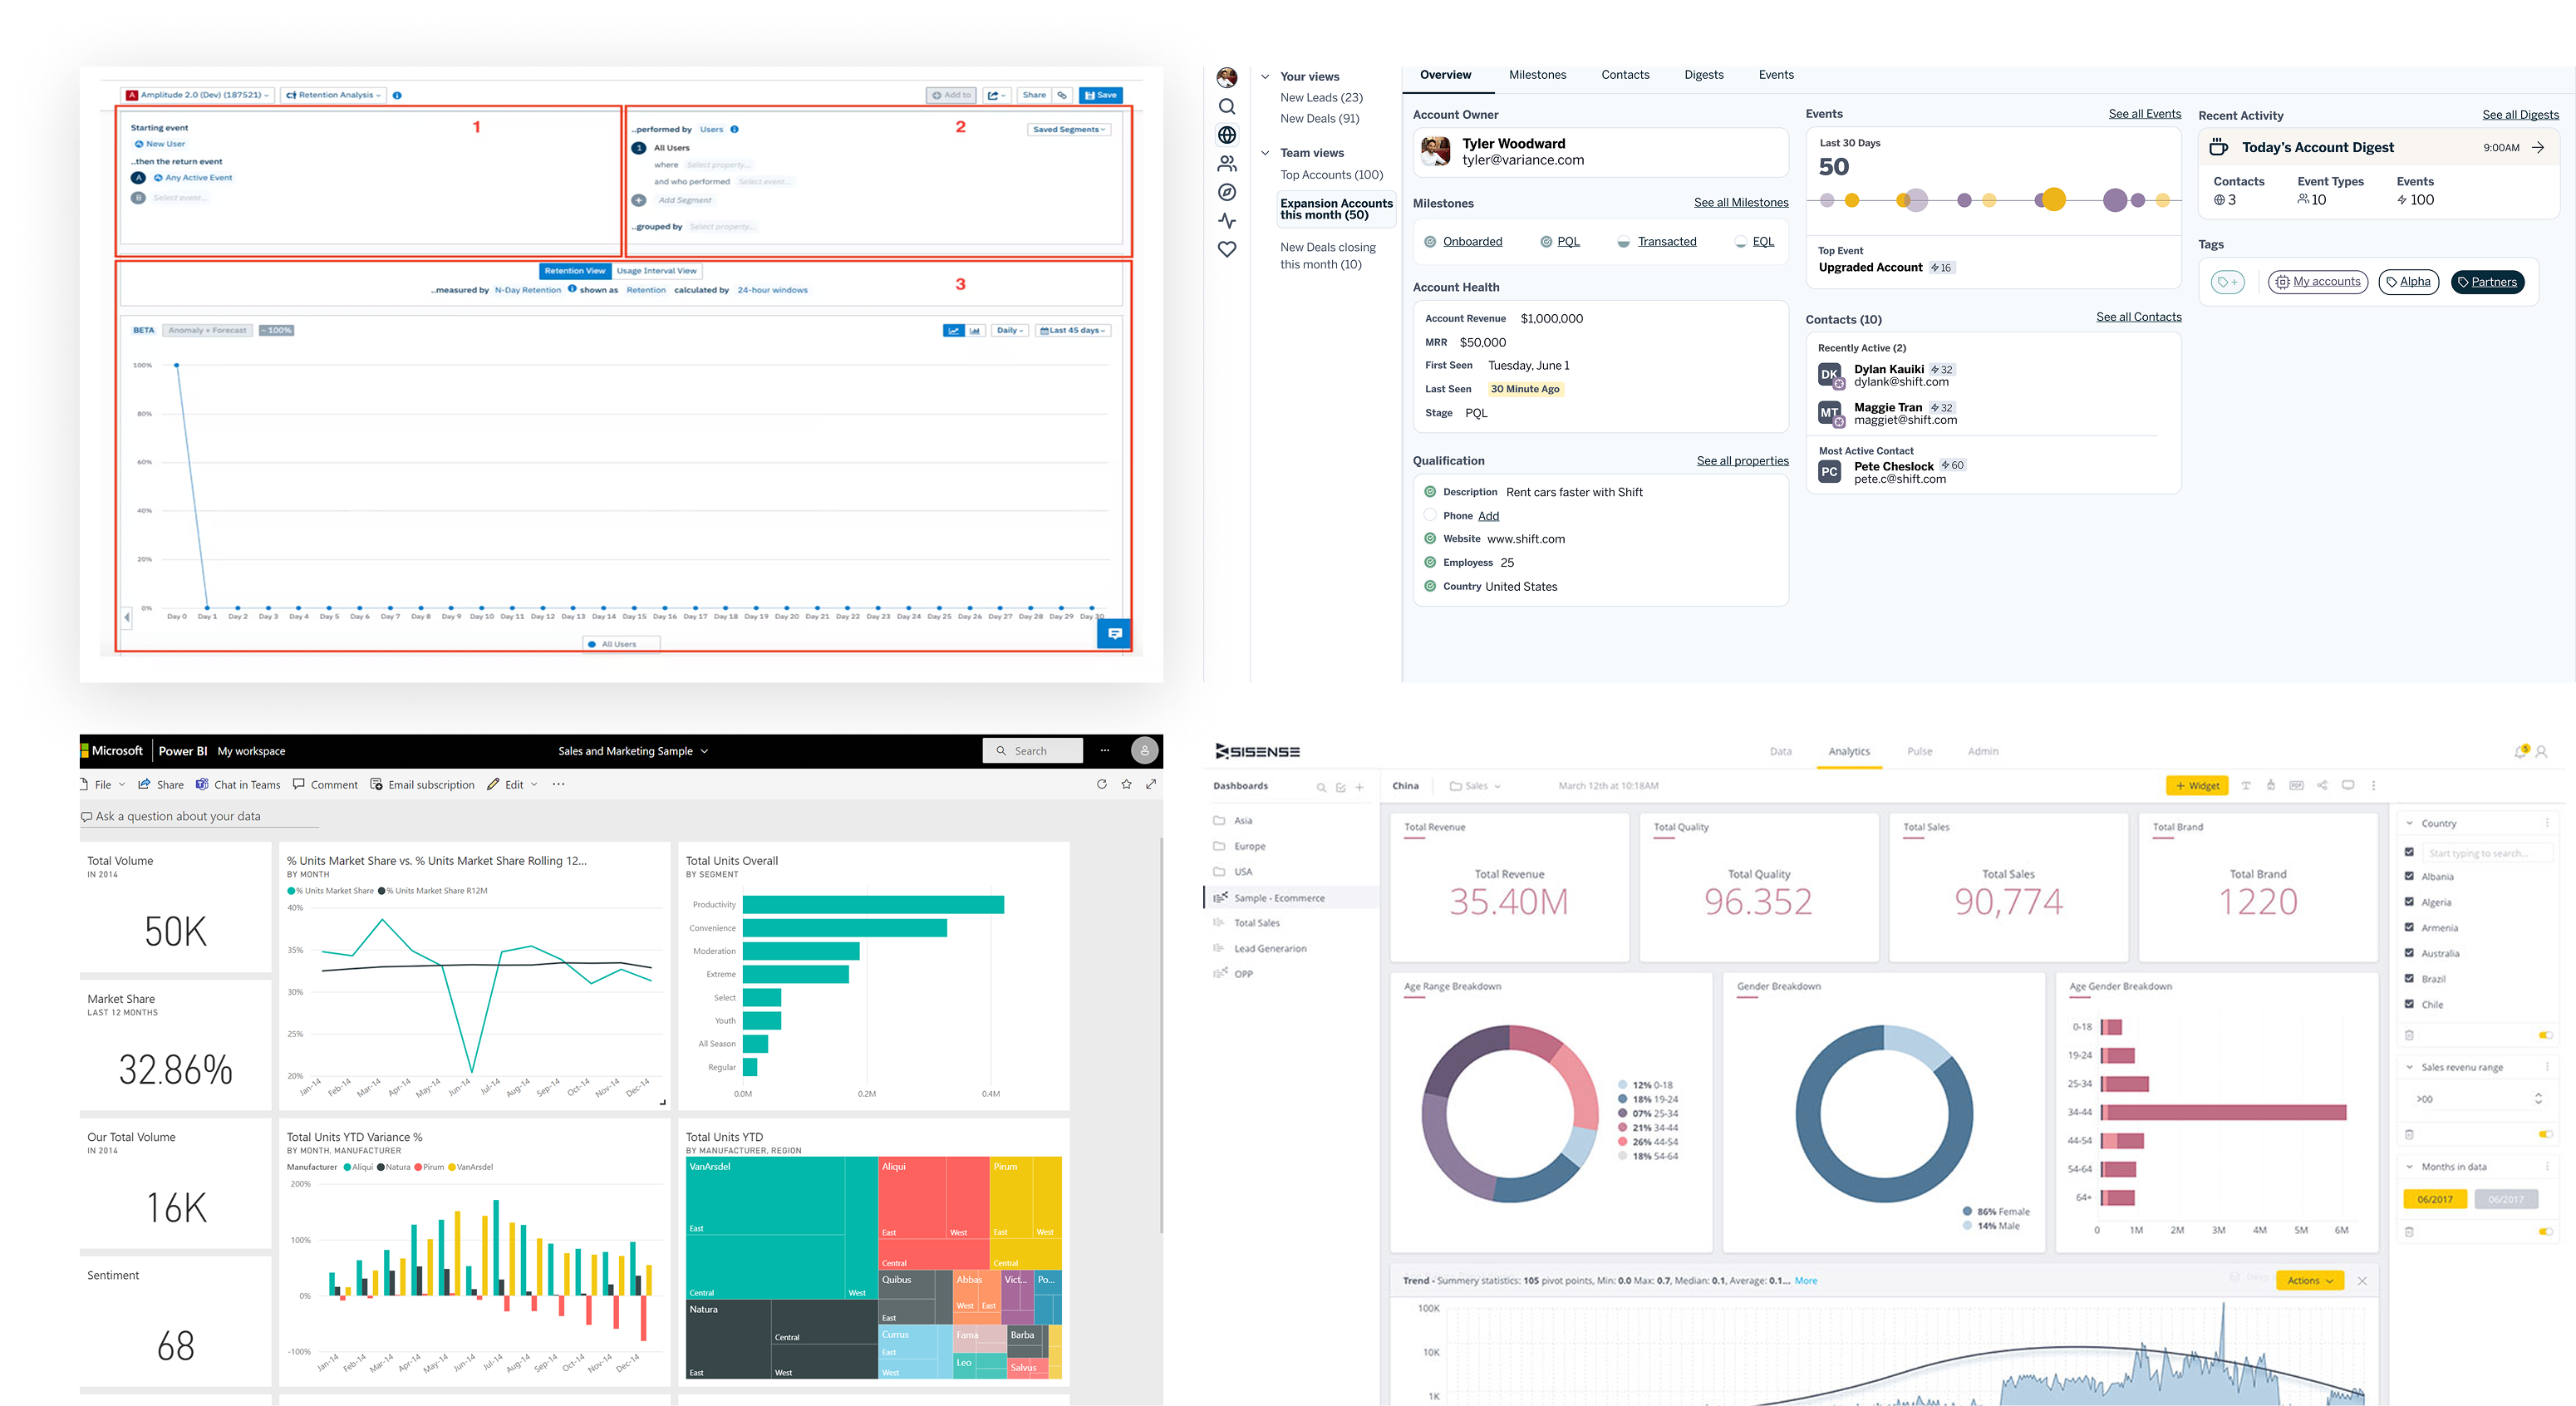
Task: Click the heart icon in Variance sidebar
Action: 1227,250
